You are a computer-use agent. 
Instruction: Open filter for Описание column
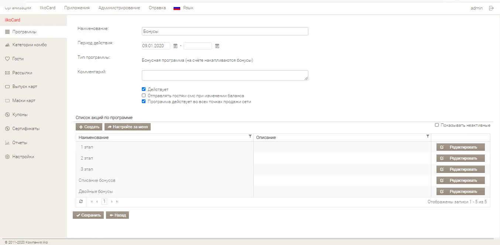[x=428, y=137]
